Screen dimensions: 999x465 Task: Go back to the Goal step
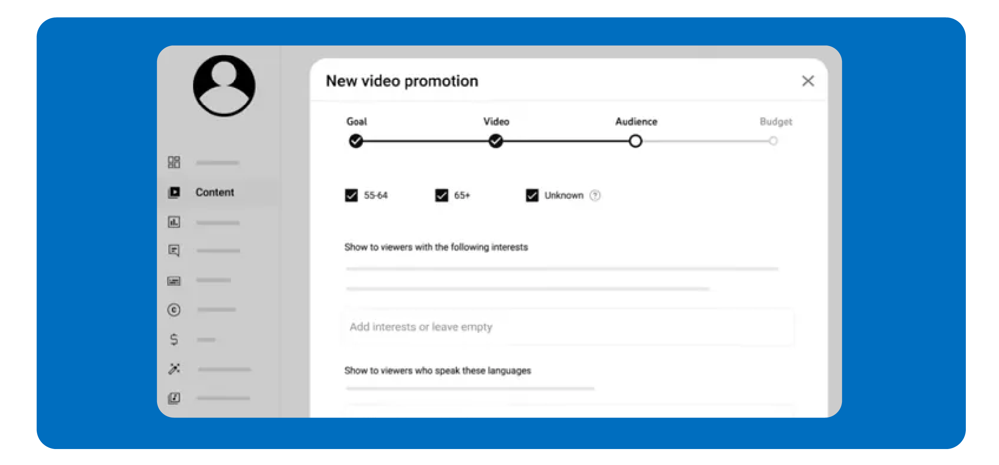356,141
